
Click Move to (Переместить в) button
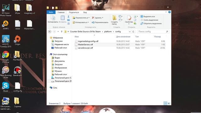[x=81, y=18]
